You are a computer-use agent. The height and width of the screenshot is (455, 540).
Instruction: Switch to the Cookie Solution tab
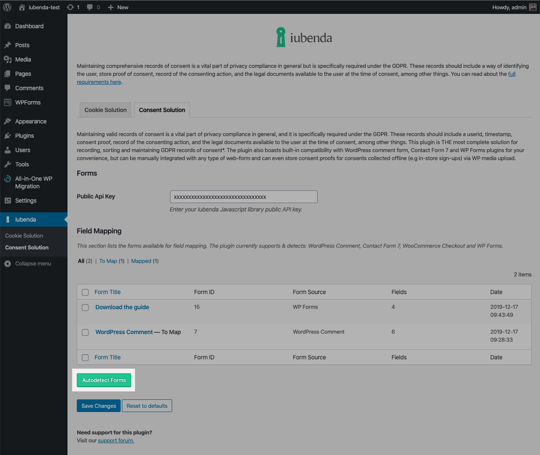pyautogui.click(x=105, y=110)
